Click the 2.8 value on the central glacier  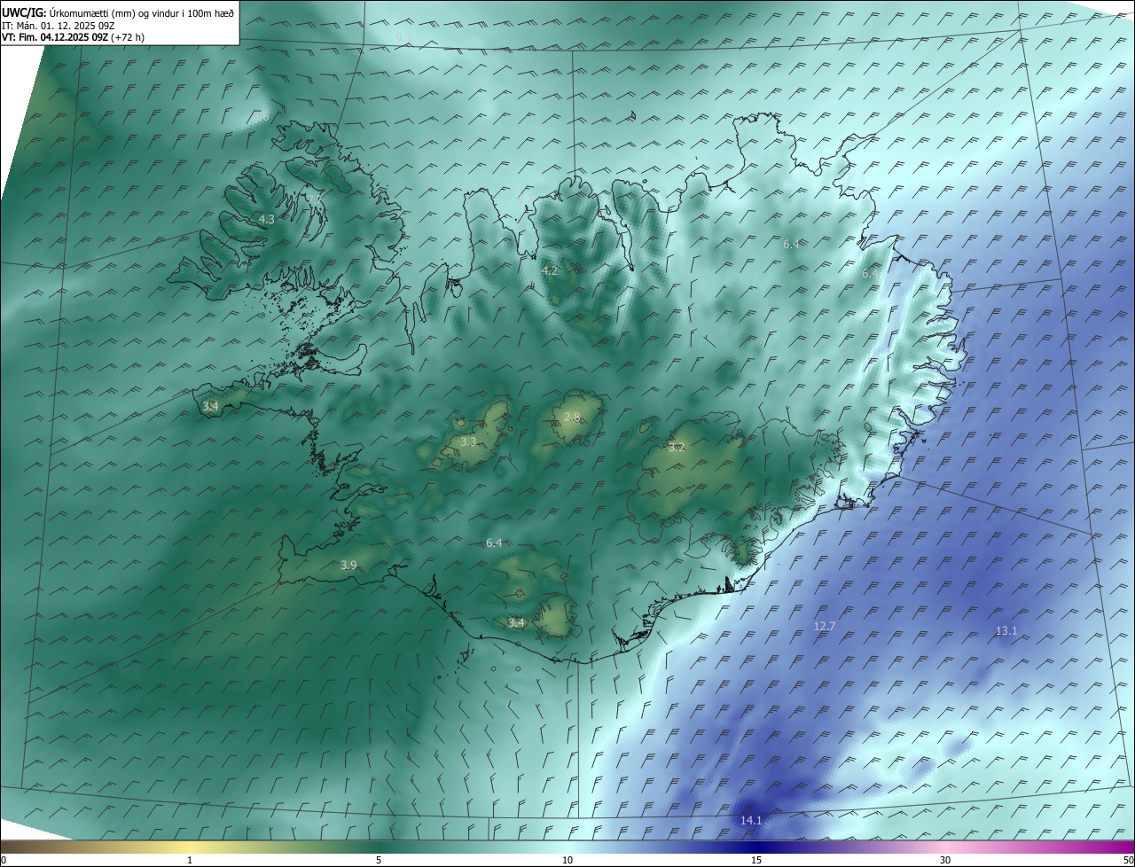pyautogui.click(x=572, y=418)
